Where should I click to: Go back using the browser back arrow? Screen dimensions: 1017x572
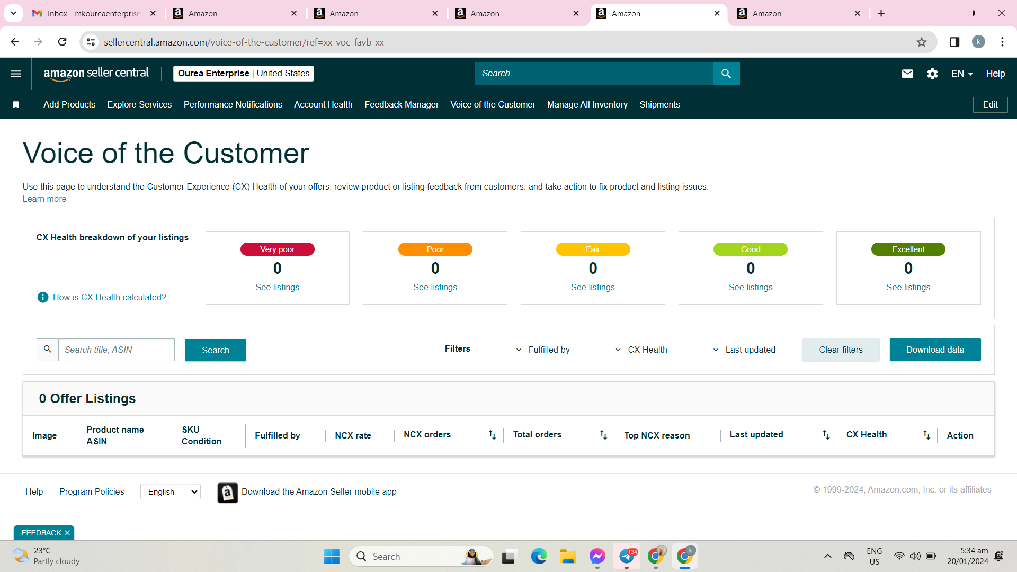[x=15, y=42]
